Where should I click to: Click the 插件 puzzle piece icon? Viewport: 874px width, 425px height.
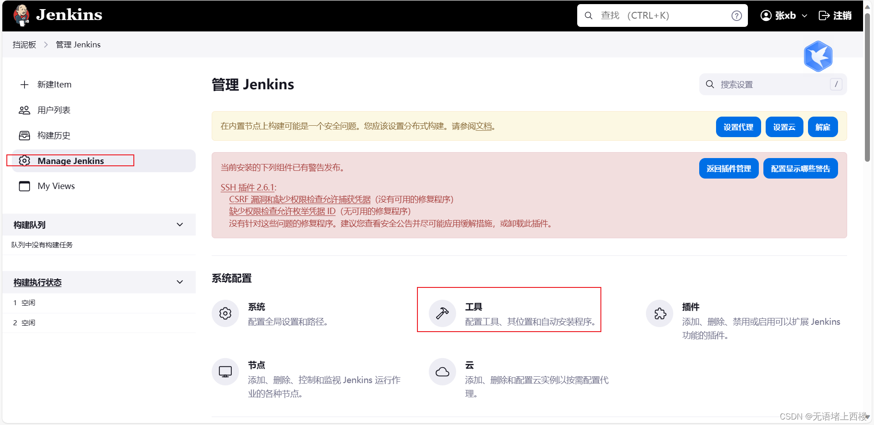coord(659,313)
